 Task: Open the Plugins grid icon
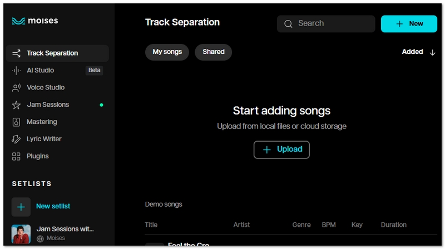tap(16, 156)
